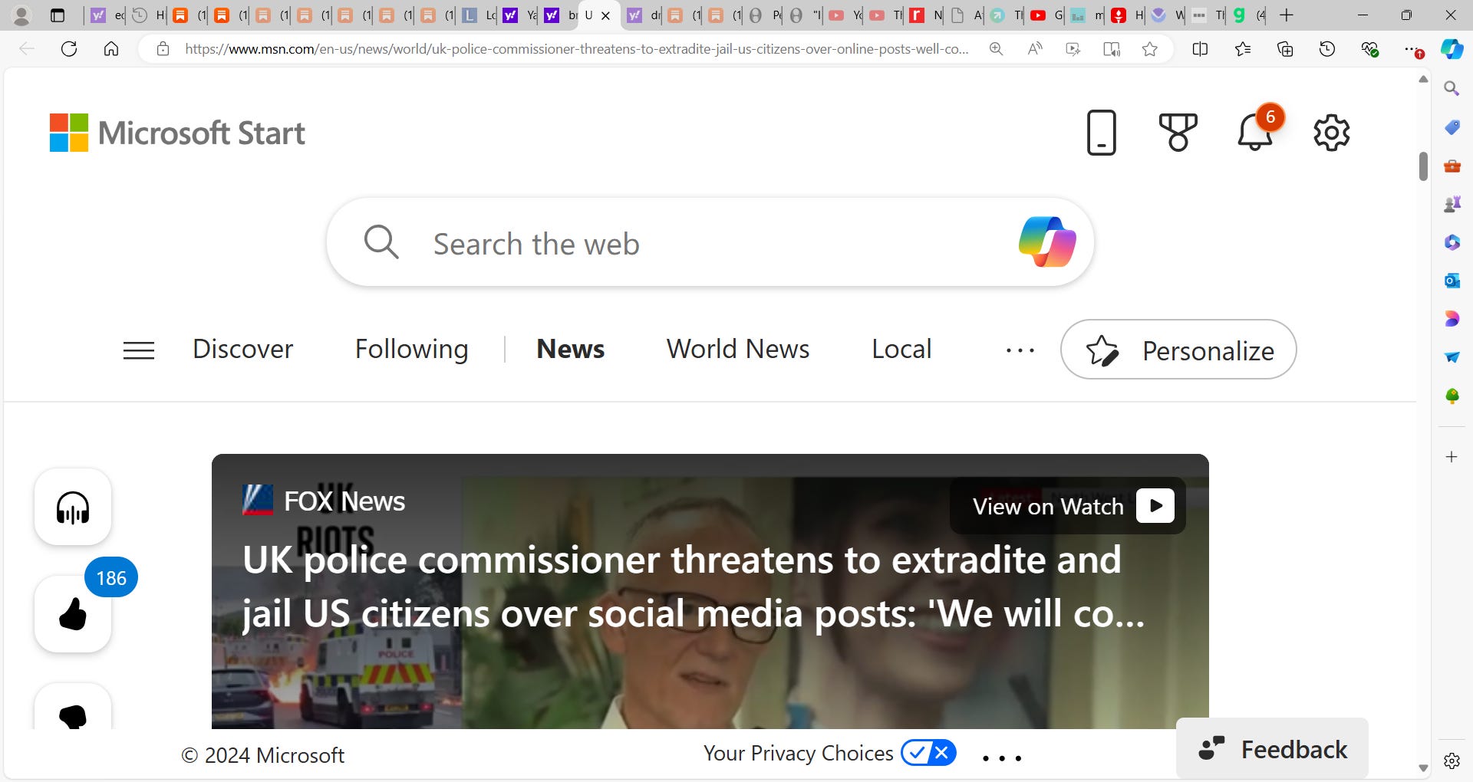Listen to article headphones button
The height and width of the screenshot is (782, 1473).
73,507
